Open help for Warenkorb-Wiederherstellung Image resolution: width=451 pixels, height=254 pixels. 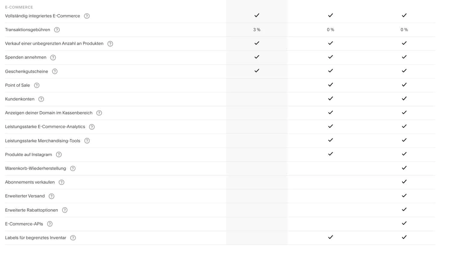72,168
